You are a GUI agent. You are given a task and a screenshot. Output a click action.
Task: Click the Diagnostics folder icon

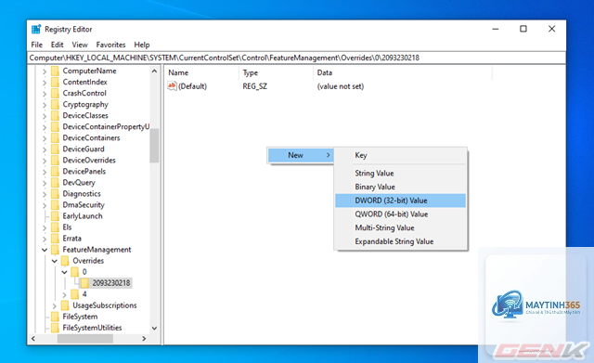tap(55, 194)
